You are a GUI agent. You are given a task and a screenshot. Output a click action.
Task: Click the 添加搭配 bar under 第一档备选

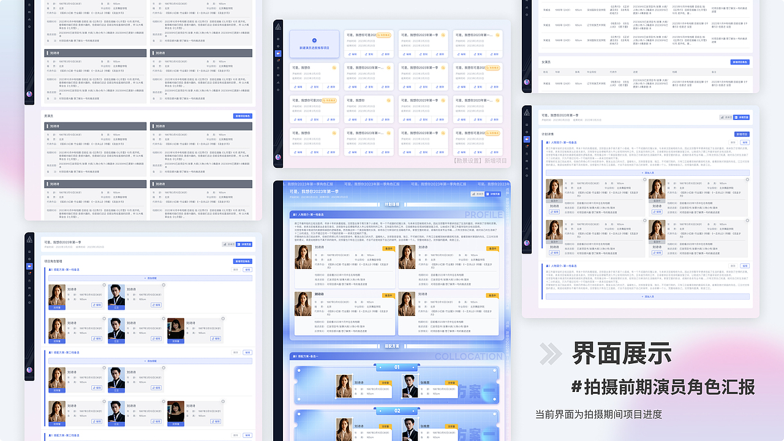(150, 278)
